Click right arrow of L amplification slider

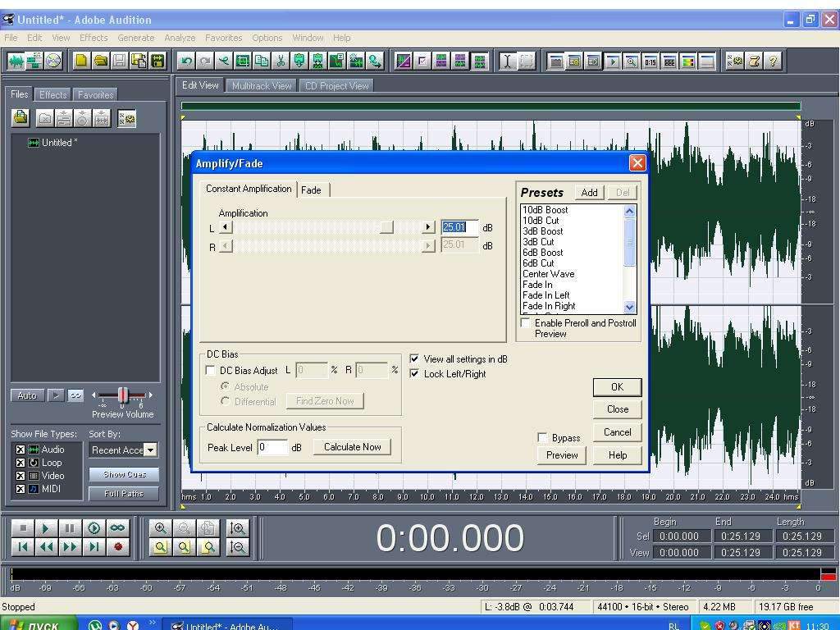427,227
